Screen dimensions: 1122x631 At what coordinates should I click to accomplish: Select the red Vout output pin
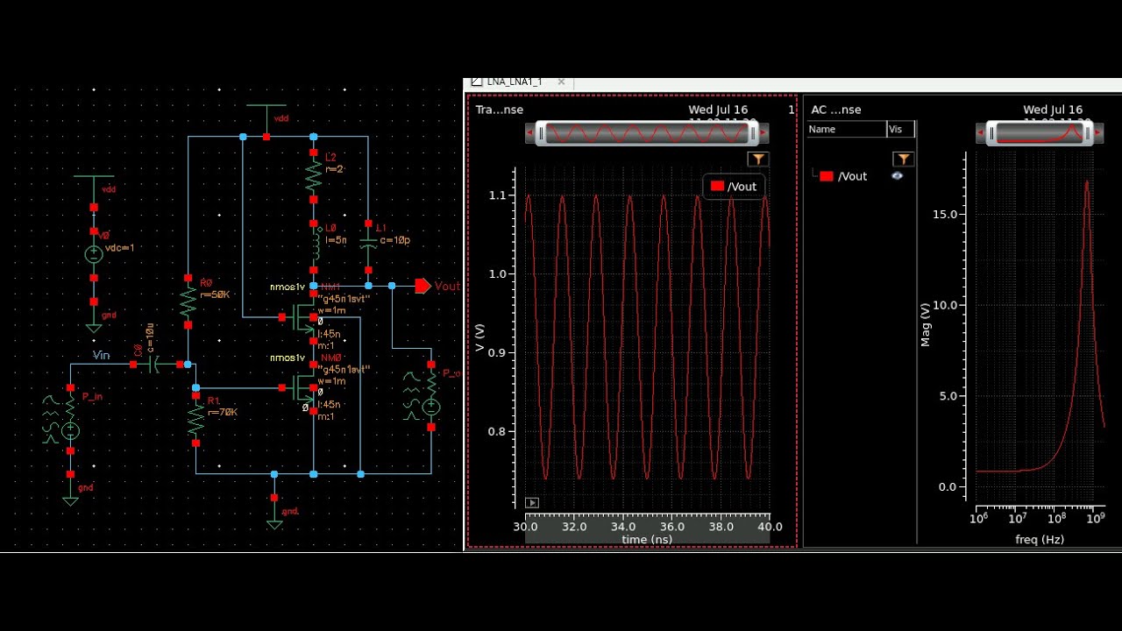coord(423,286)
